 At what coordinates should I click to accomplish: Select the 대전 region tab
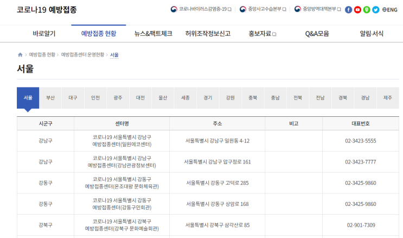[x=140, y=98]
